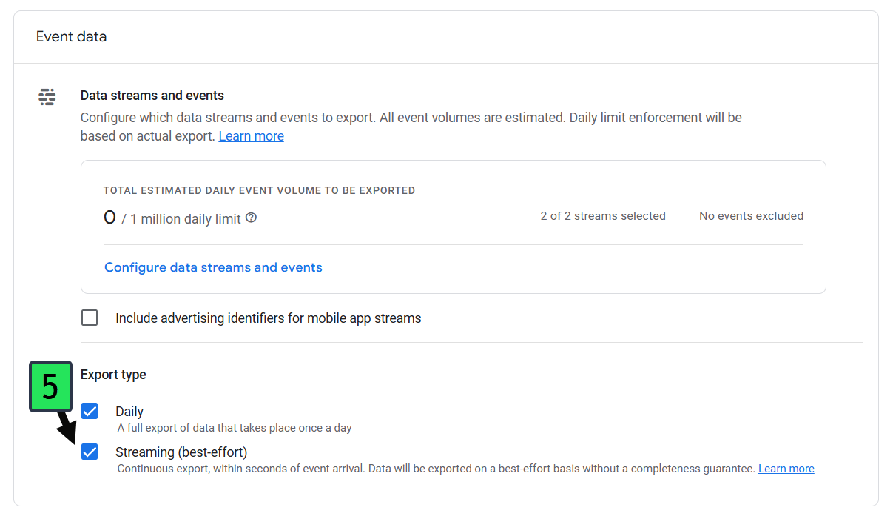Click the 'Include advertising identifiers' label text
Image resolution: width=893 pixels, height=519 pixels.
click(x=268, y=318)
